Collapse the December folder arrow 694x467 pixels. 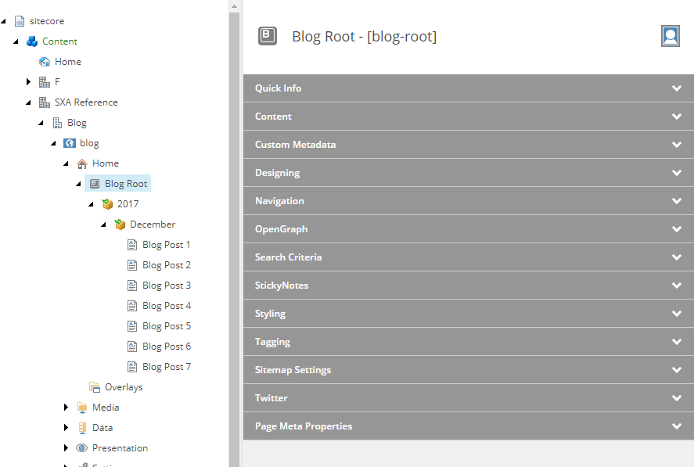point(103,225)
